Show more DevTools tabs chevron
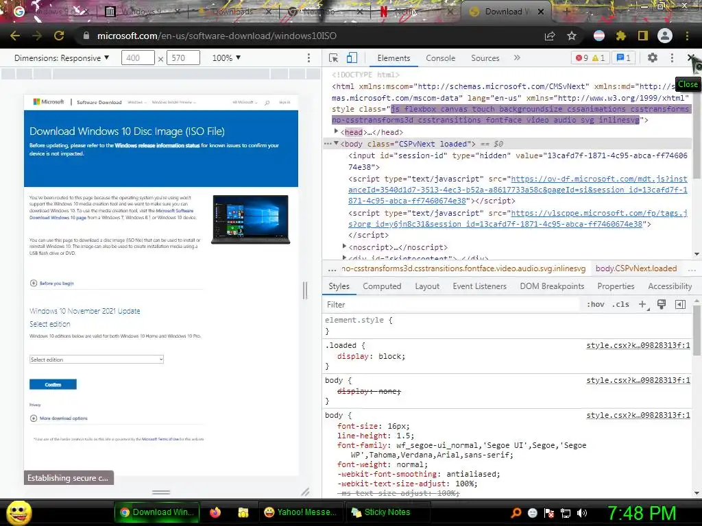This screenshot has width=702, height=526. 517,58
